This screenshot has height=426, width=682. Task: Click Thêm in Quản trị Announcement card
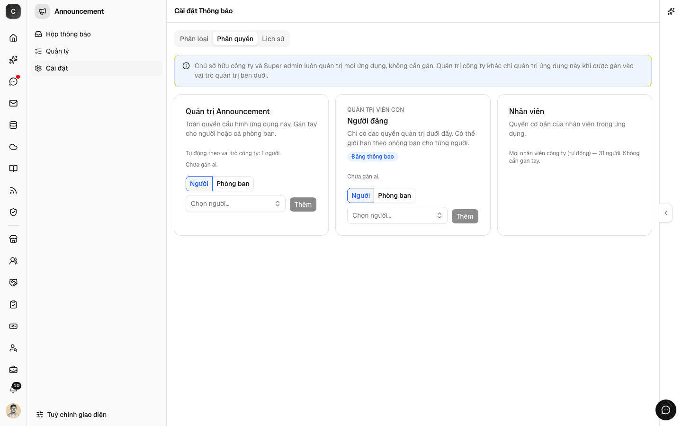(x=303, y=204)
